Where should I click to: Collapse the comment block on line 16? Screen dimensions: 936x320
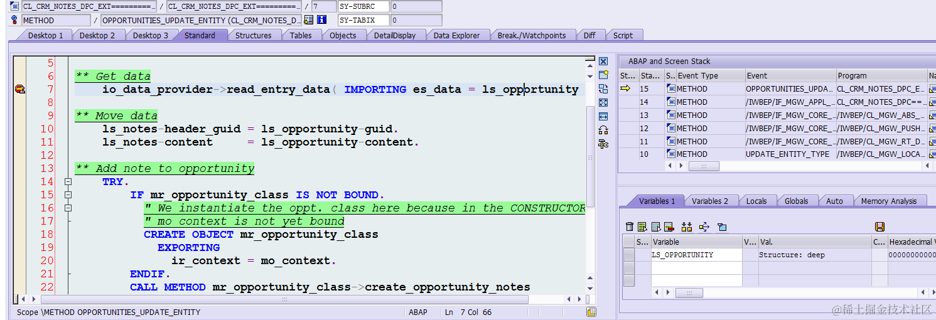[x=68, y=208]
